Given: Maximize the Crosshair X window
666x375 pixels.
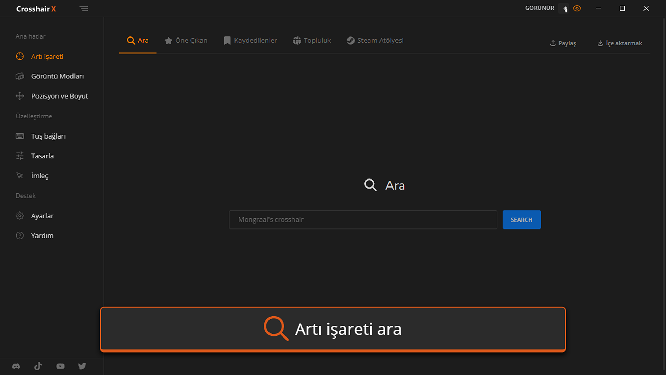Looking at the screenshot, I should (622, 8).
